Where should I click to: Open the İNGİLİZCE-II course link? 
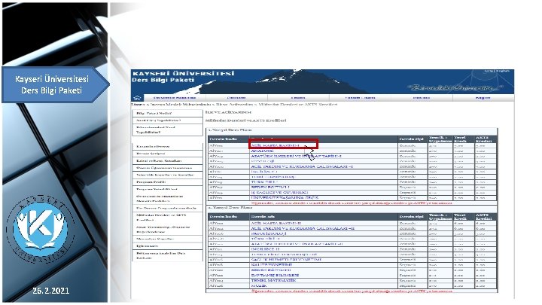click(265, 249)
